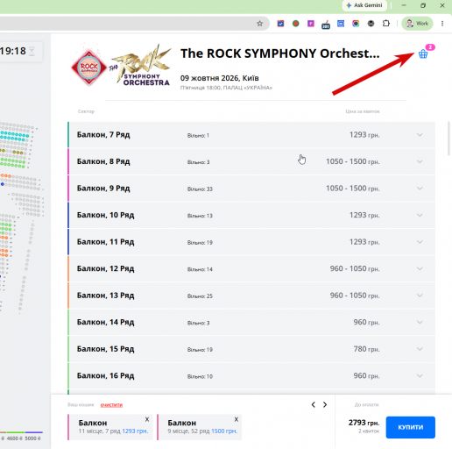452x449 pixels.
Task: Open the Chrome extensions puzzle icon
Action: pos(386,24)
